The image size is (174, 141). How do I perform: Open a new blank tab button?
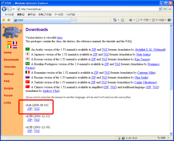coord(74,21)
